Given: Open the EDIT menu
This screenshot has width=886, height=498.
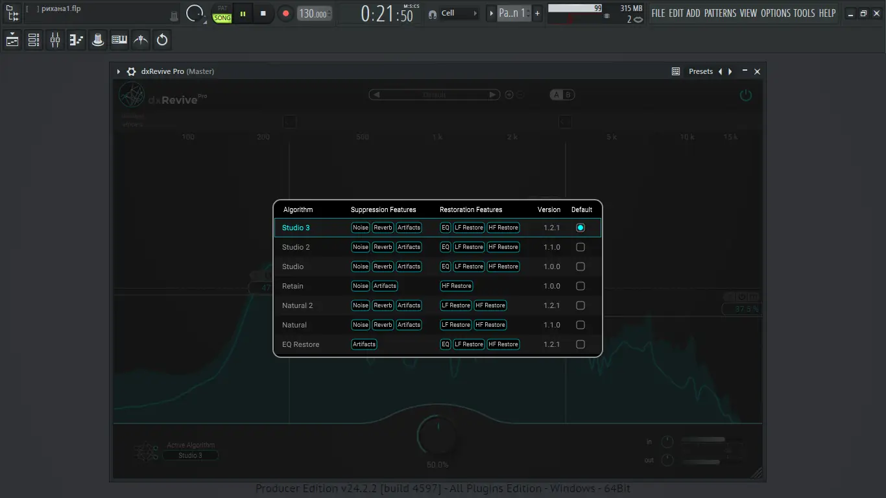Looking at the screenshot, I should click(x=676, y=13).
